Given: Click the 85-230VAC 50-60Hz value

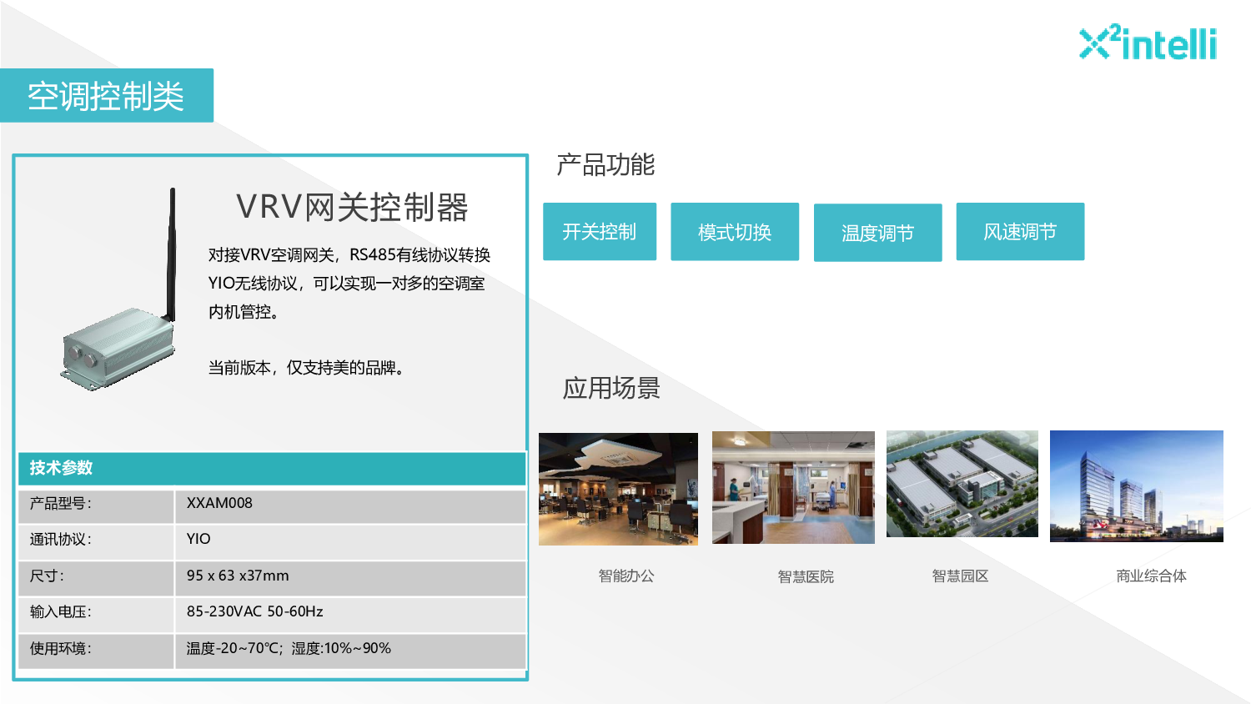Looking at the screenshot, I should click(x=255, y=611).
